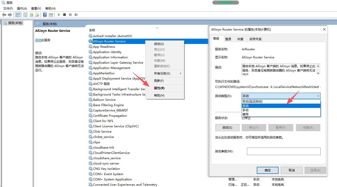Open the 查看(V) menu
337x187 pixels.
point(36,9)
